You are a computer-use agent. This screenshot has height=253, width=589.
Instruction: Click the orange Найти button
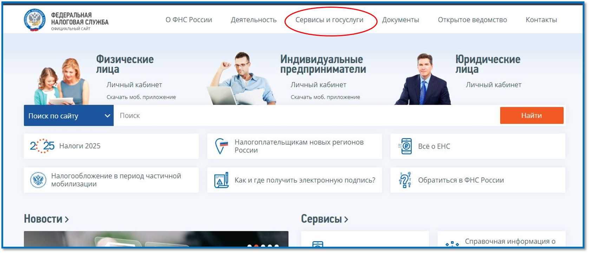point(532,115)
